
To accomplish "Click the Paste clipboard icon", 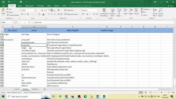I will tap(3, 11).
